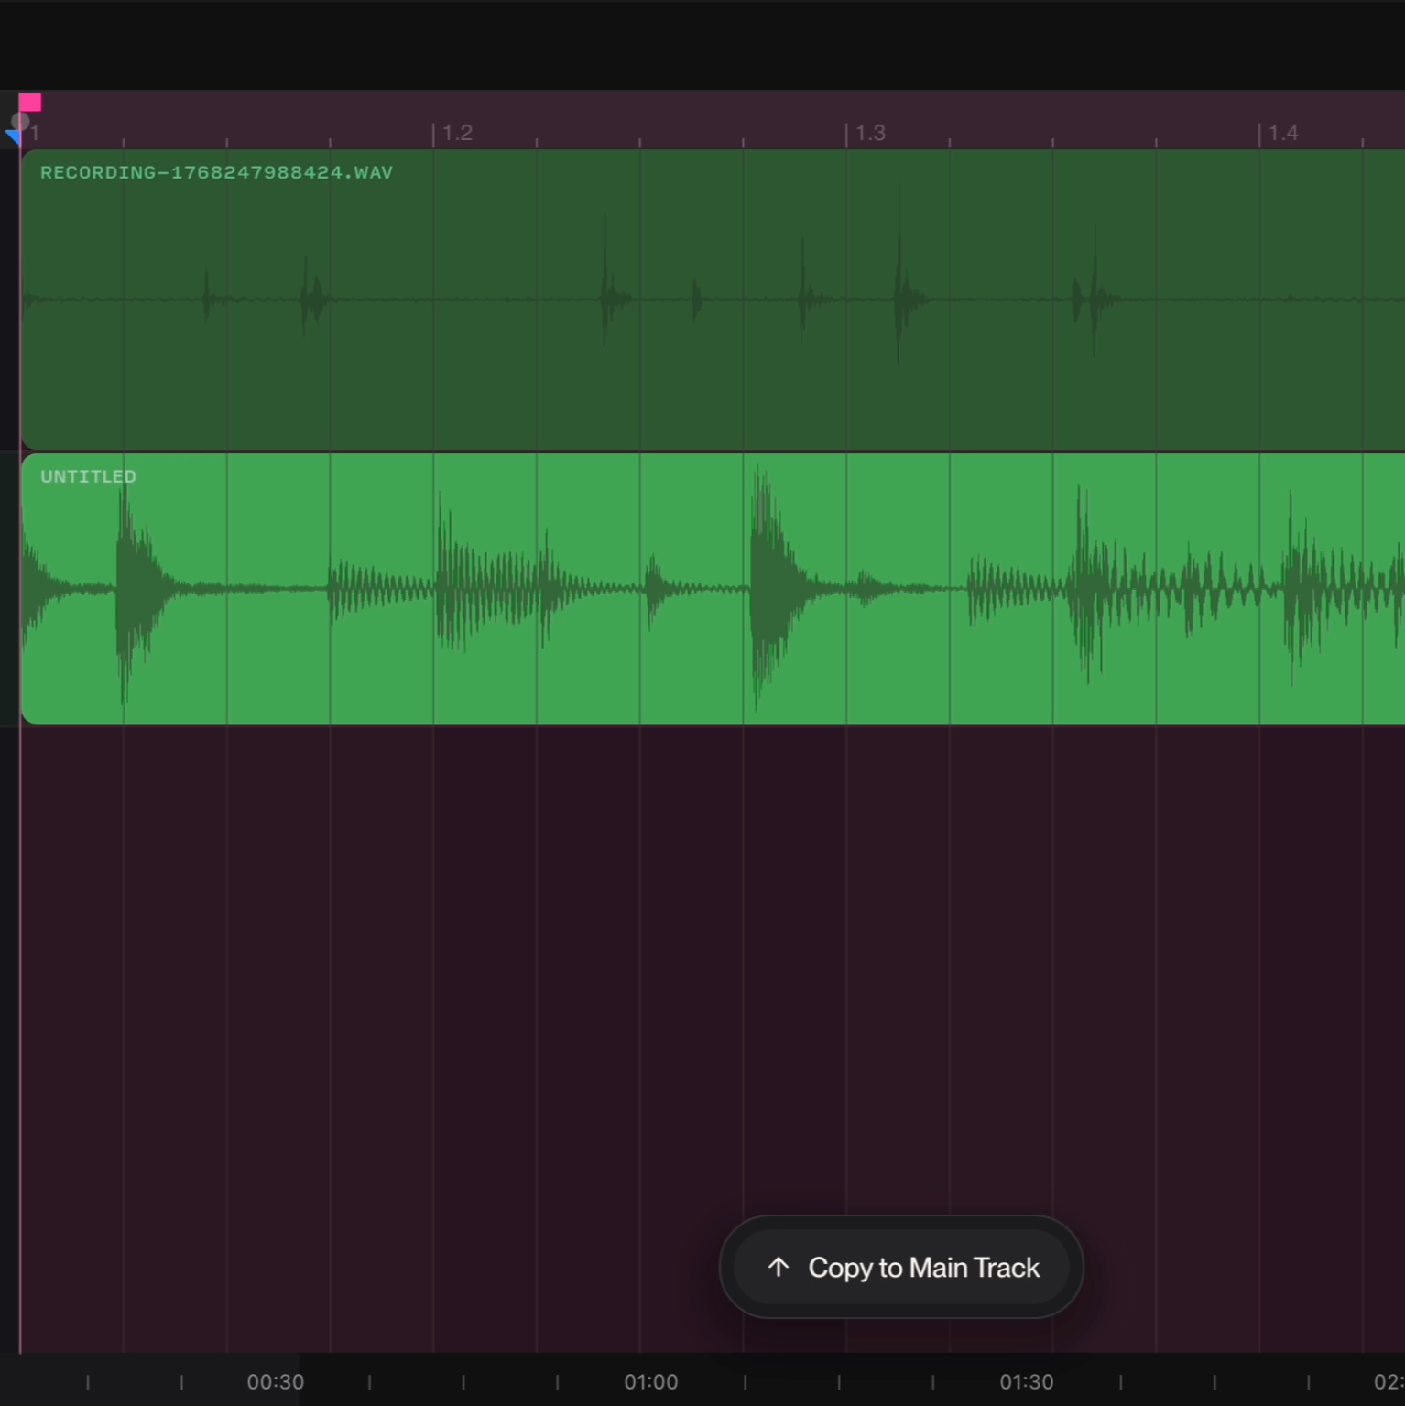The width and height of the screenshot is (1405, 1406).
Task: Click the gray circle handle above the playhead
Action: (x=19, y=121)
